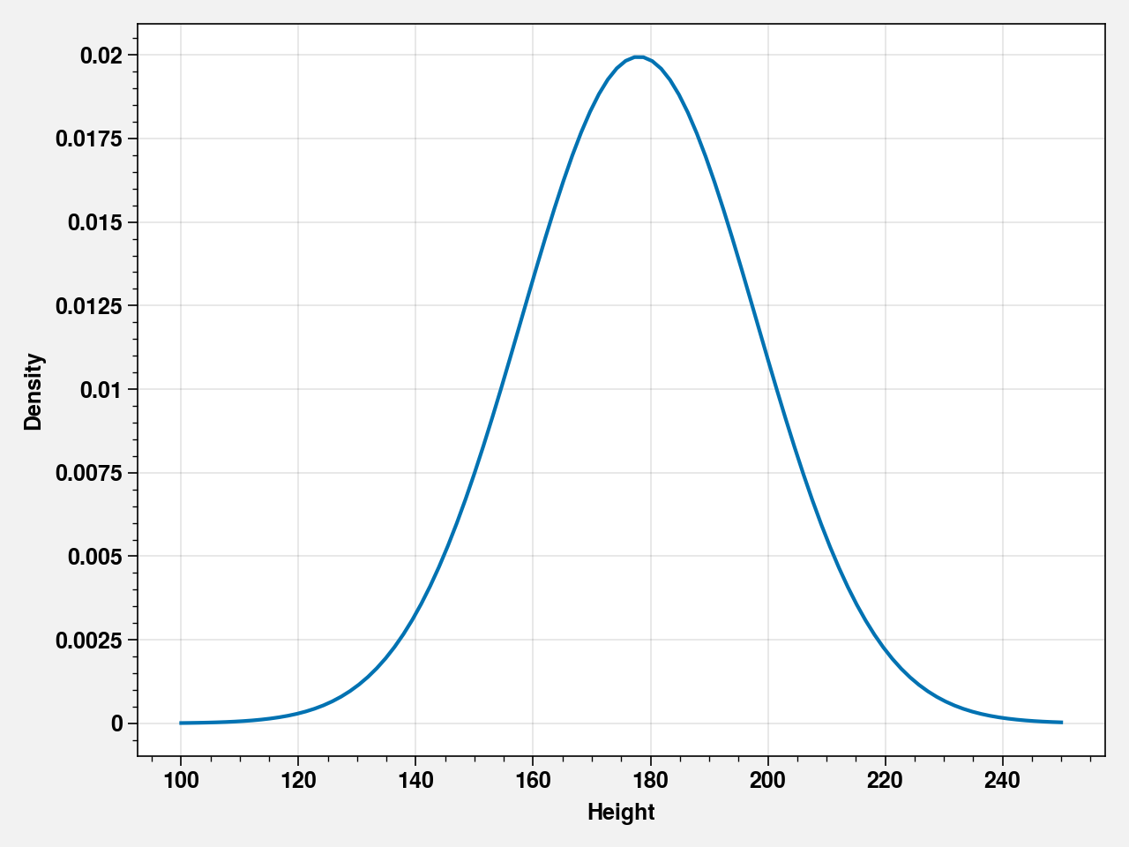Click the 0.0025 y-axis tick label
This screenshot has width=1129, height=847.
pyautogui.click(x=90, y=641)
